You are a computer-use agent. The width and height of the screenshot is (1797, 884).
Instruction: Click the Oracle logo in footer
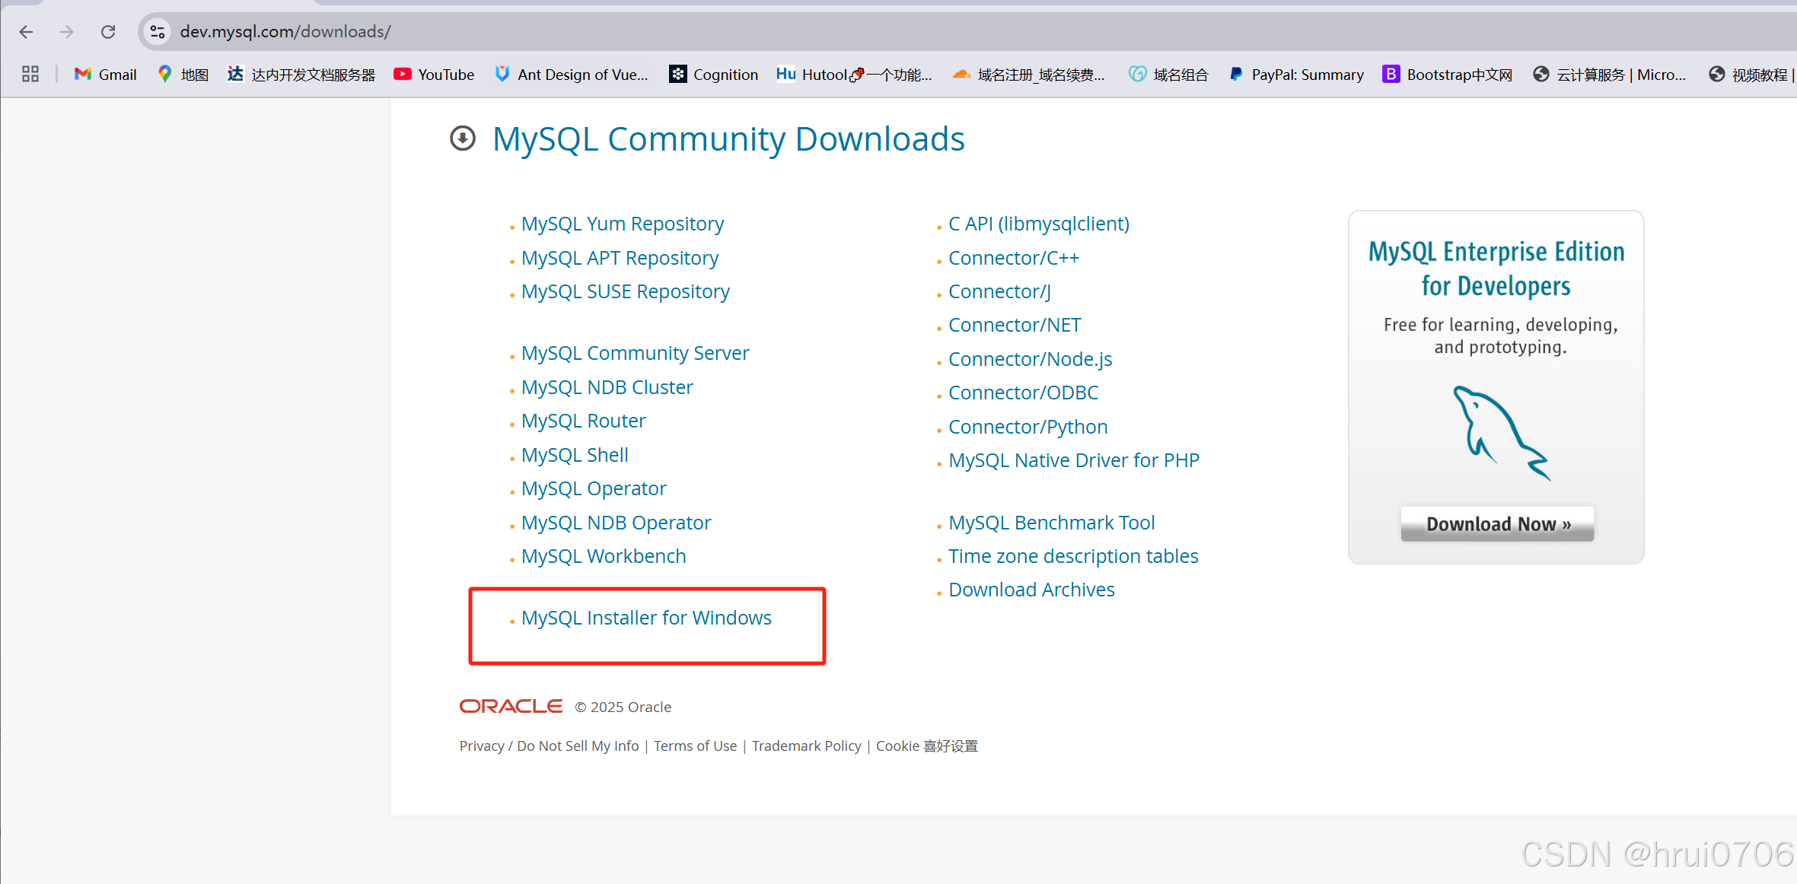click(511, 706)
